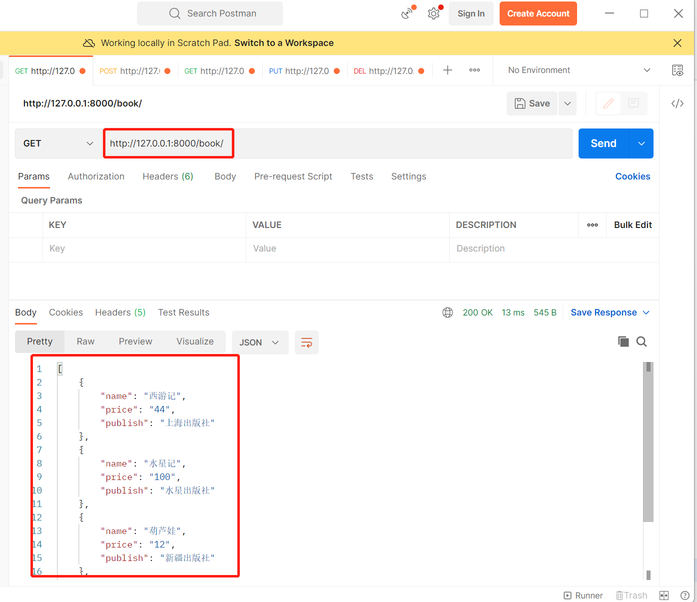Expand the Save options dropdown arrow
Screen dimensions: 697x602
coord(568,103)
